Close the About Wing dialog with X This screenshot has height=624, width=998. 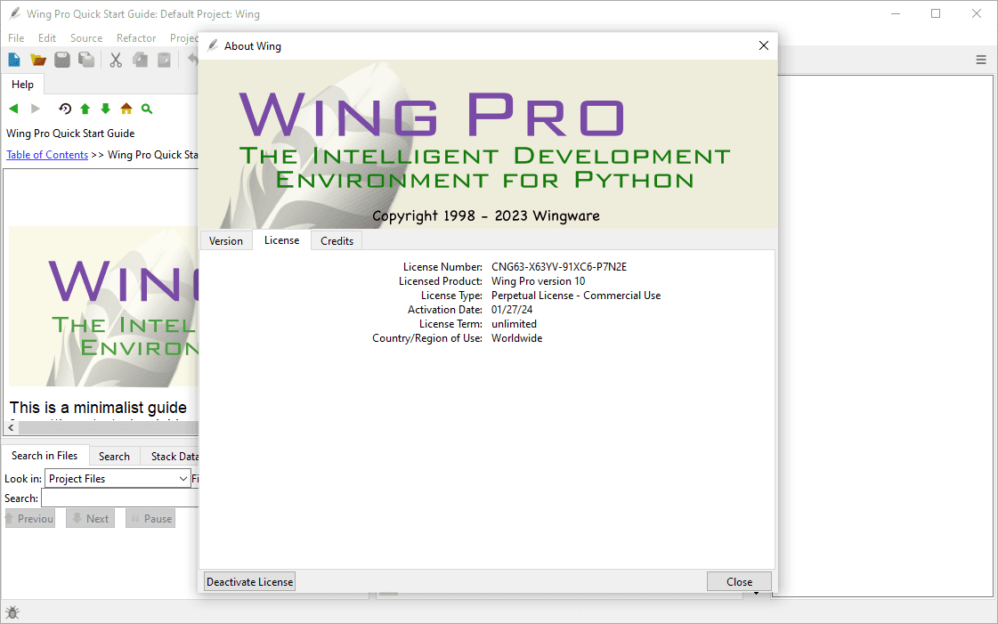764,45
